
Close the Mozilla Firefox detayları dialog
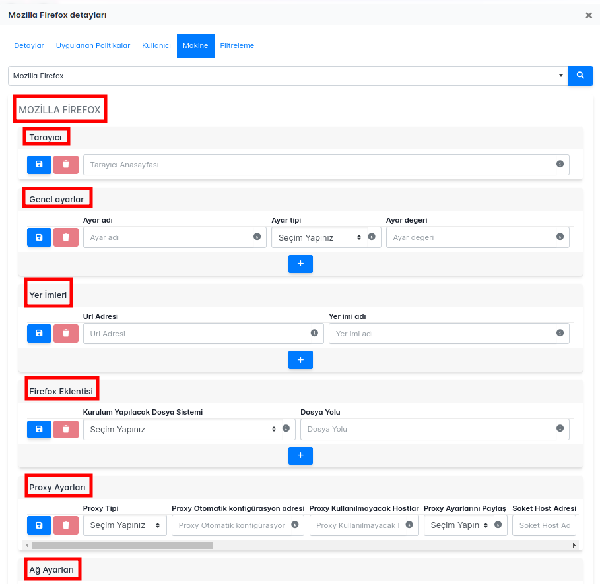(589, 15)
